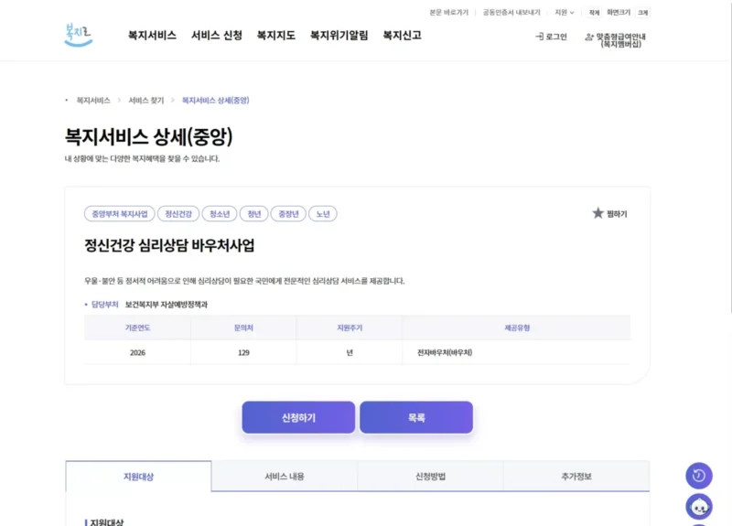Click the 복지로 logo
Screen dimensions: 732x526
tap(79, 35)
